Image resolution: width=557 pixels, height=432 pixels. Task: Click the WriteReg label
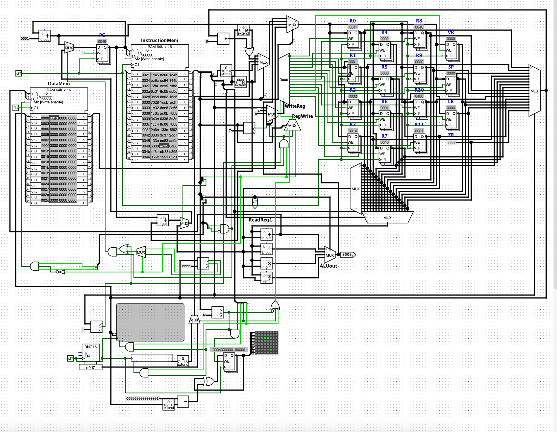pos(295,106)
